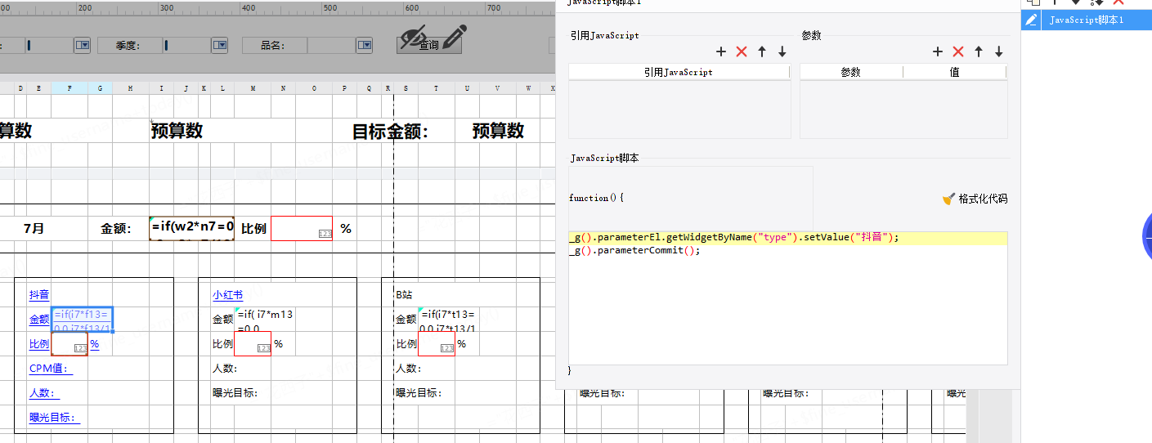Click the blue 金额 link under 抖音
Image resolution: width=1152 pixels, height=443 pixels.
(39, 320)
